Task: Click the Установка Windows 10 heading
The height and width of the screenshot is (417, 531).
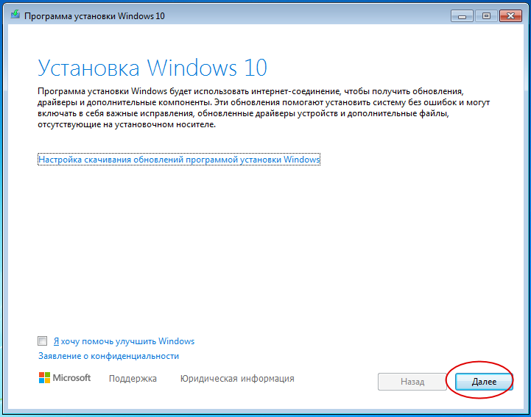Action: [x=152, y=68]
